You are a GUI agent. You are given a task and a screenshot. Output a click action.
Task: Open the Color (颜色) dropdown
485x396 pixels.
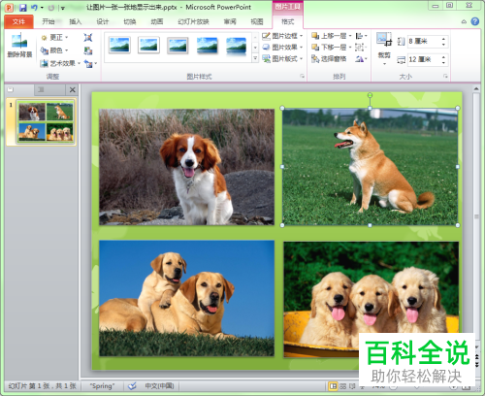[54, 50]
